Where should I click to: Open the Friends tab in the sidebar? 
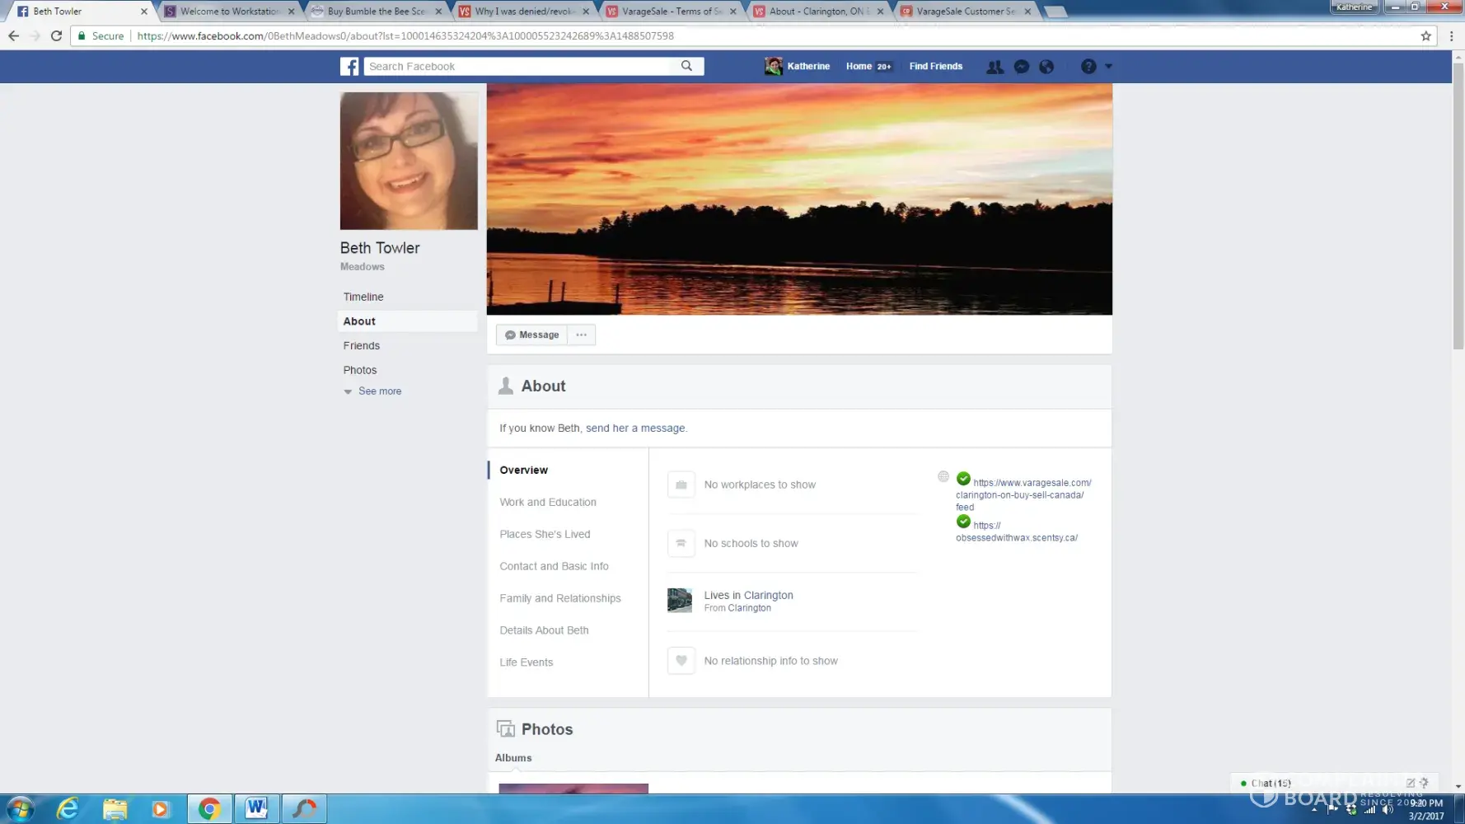click(361, 345)
